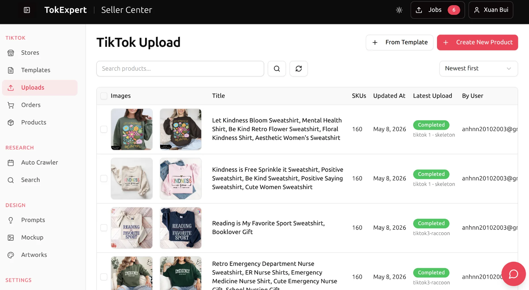This screenshot has height=290, width=529.
Task: Click the SKUs column header
Action: pyautogui.click(x=359, y=96)
